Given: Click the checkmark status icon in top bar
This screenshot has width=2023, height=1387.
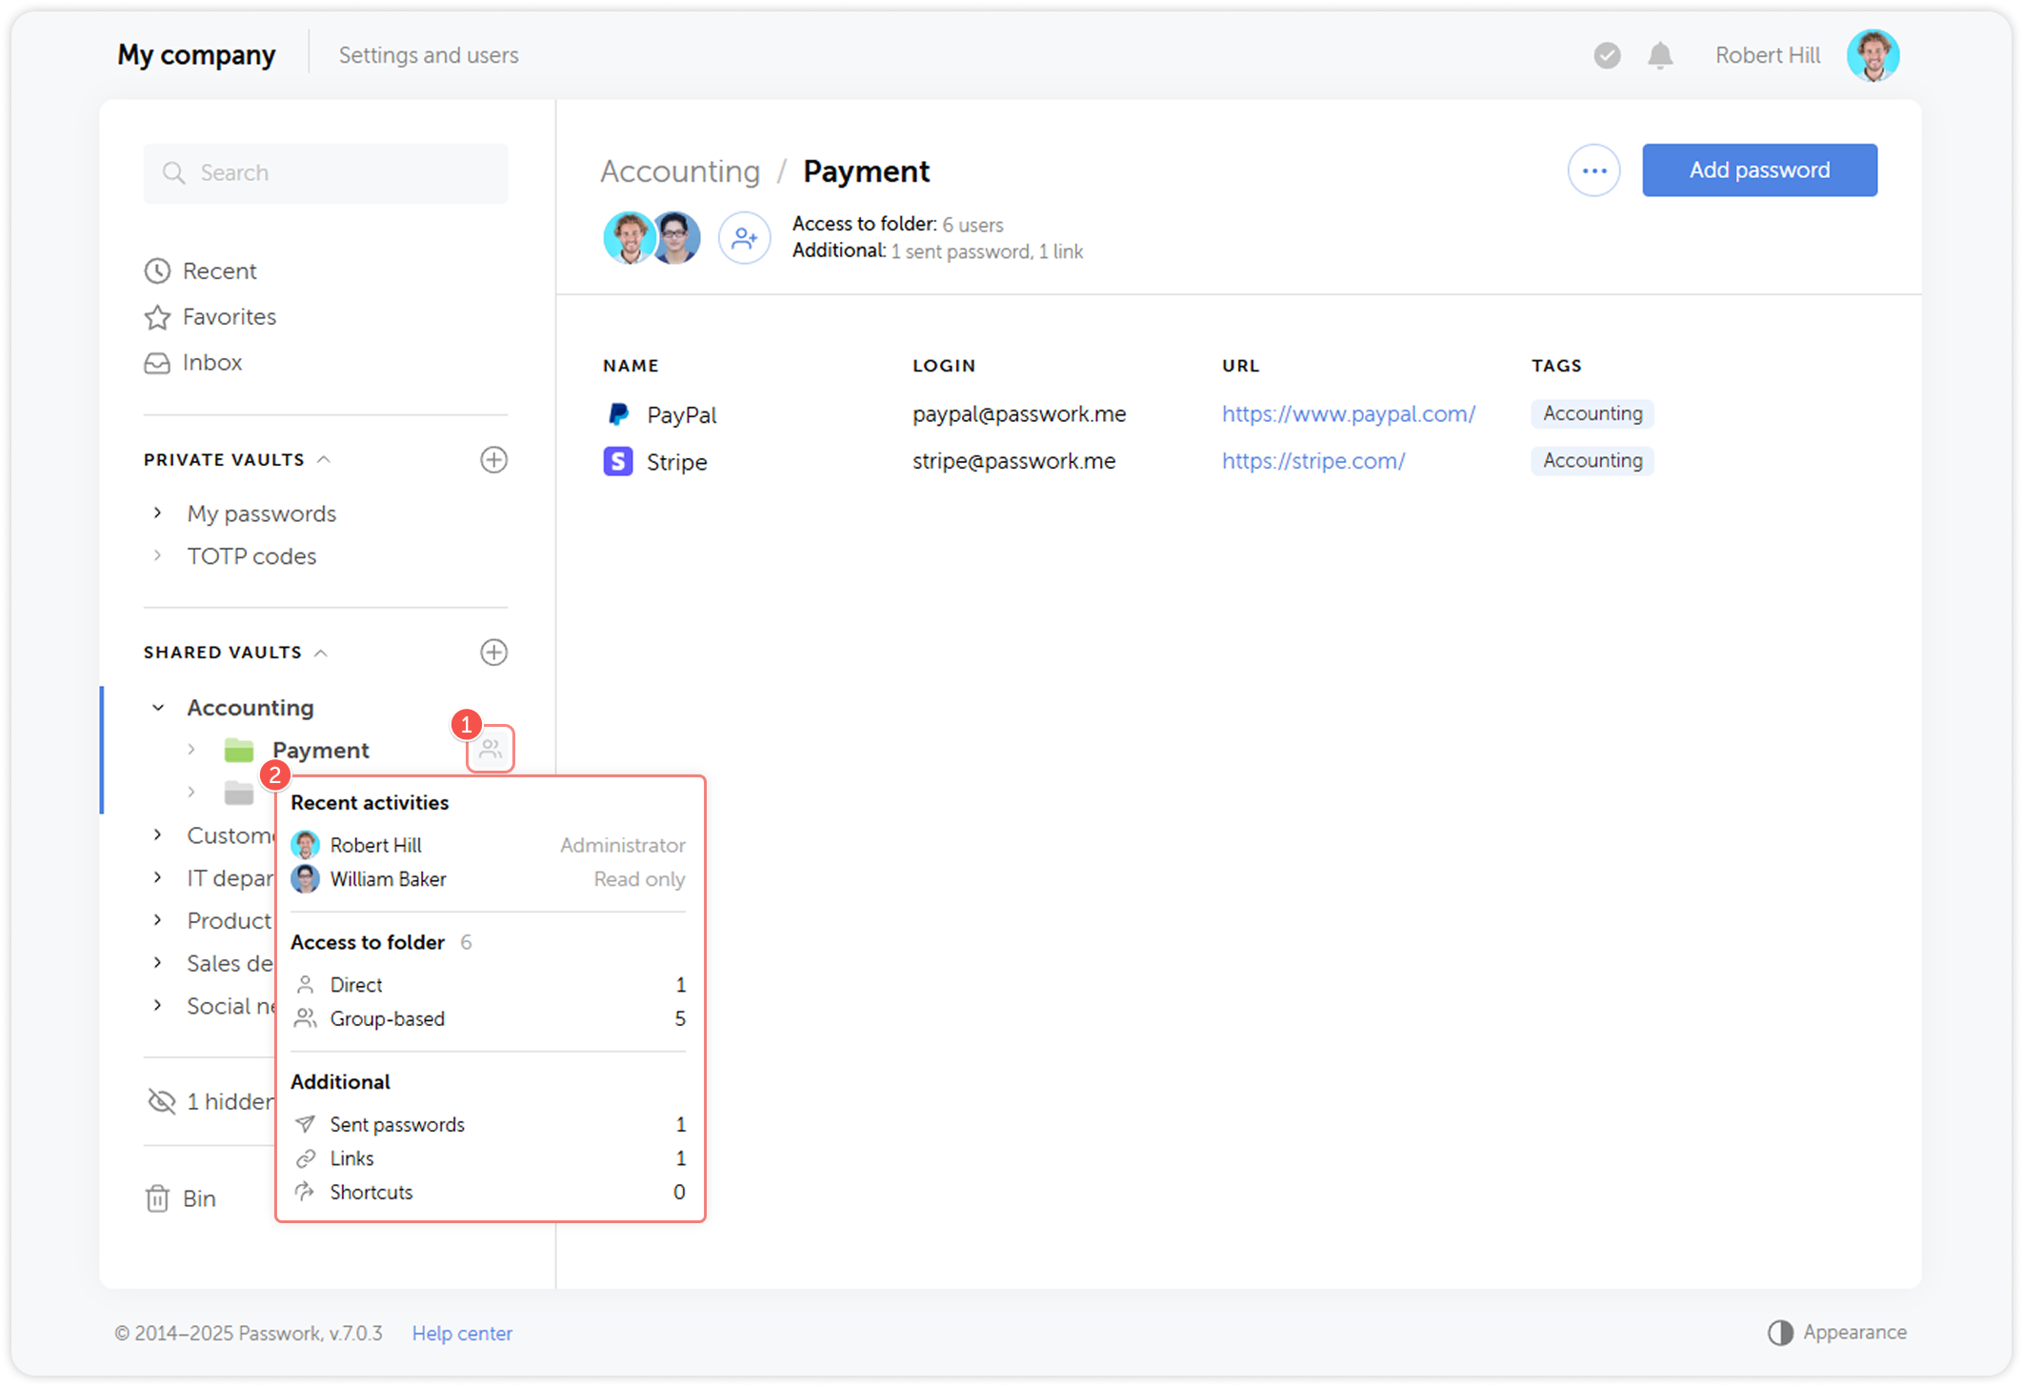Looking at the screenshot, I should pos(1606,55).
